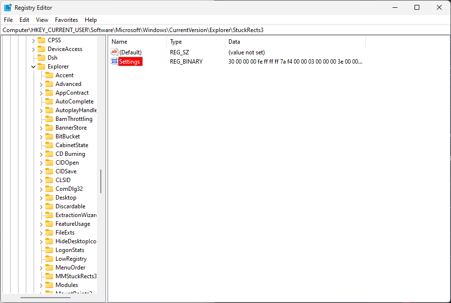Select the CIDSave key label
Screen dimensions: 451x303
point(66,171)
